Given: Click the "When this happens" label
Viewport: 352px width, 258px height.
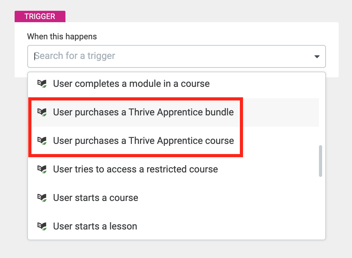Looking at the screenshot, I should click(62, 36).
